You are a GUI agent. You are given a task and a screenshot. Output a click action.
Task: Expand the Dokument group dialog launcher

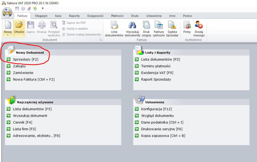[x=101, y=40]
